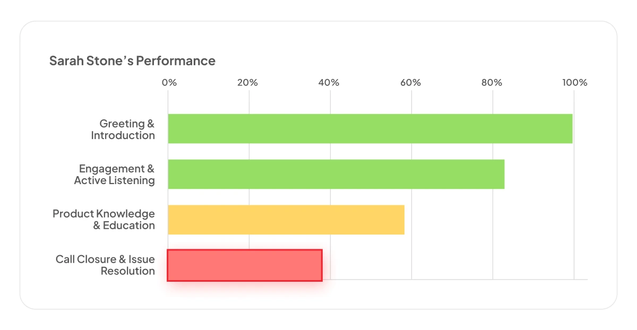Select the red Call Closure bar
This screenshot has height=330, width=637.
coord(245,265)
